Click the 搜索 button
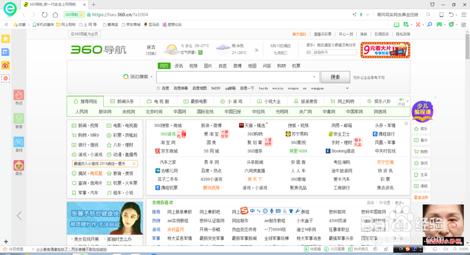Screen dimensions: 470x255 [335, 77]
